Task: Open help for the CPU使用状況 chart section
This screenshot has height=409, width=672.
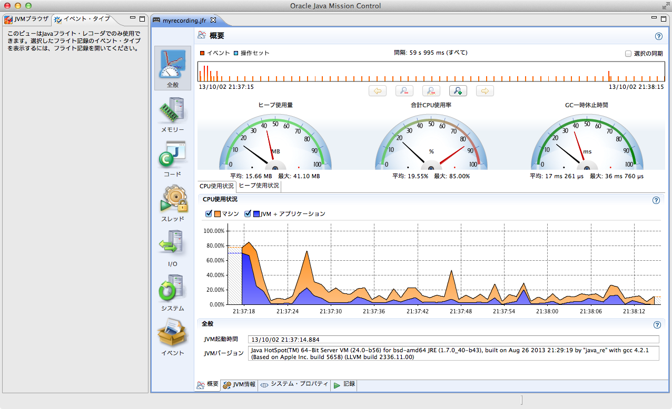Action: coord(656,200)
